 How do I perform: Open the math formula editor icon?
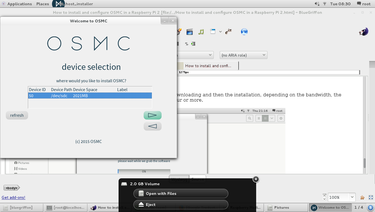[228, 32]
